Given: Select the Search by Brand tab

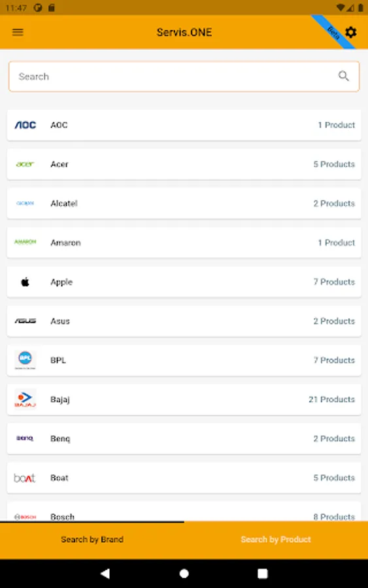Looking at the screenshot, I should [92, 540].
